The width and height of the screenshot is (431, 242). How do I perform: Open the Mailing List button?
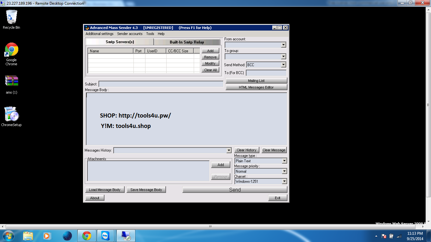pyautogui.click(x=256, y=81)
